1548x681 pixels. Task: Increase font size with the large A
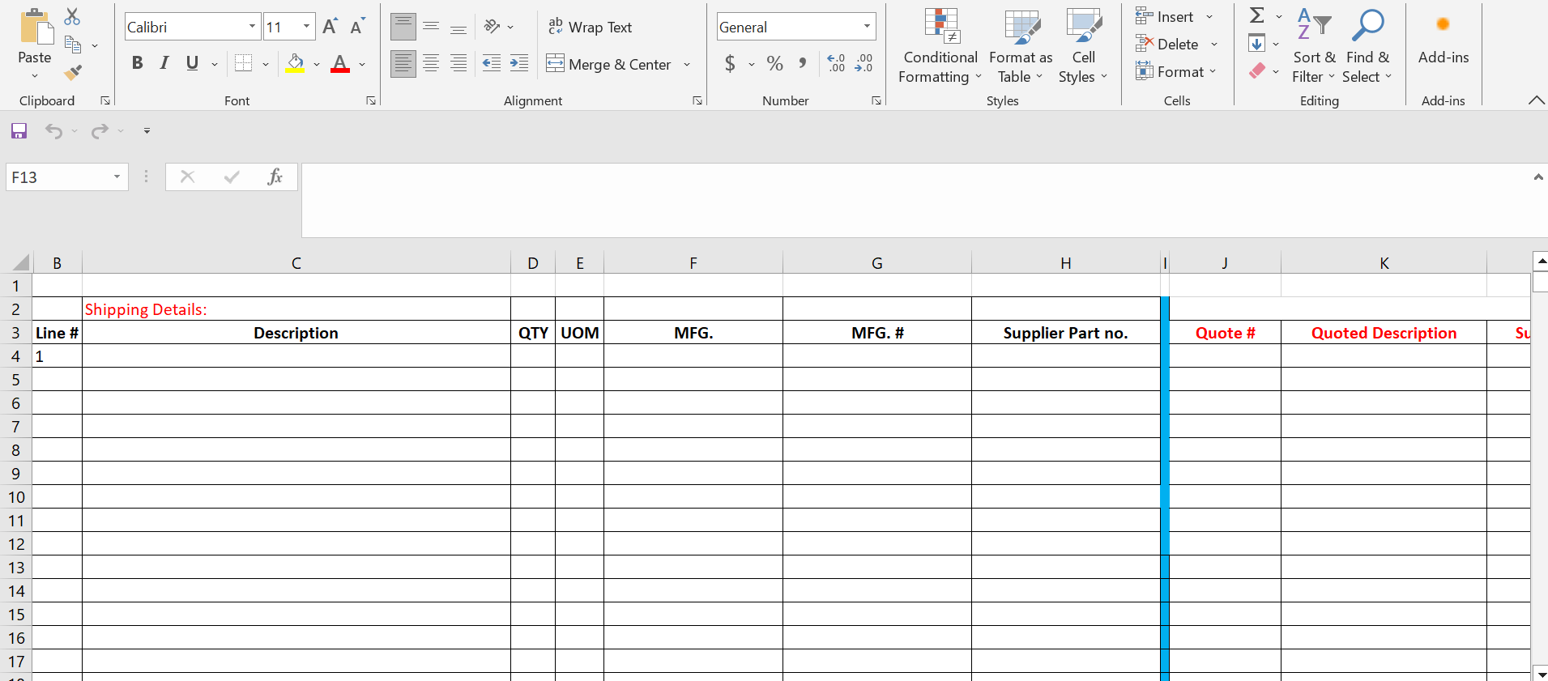[330, 27]
